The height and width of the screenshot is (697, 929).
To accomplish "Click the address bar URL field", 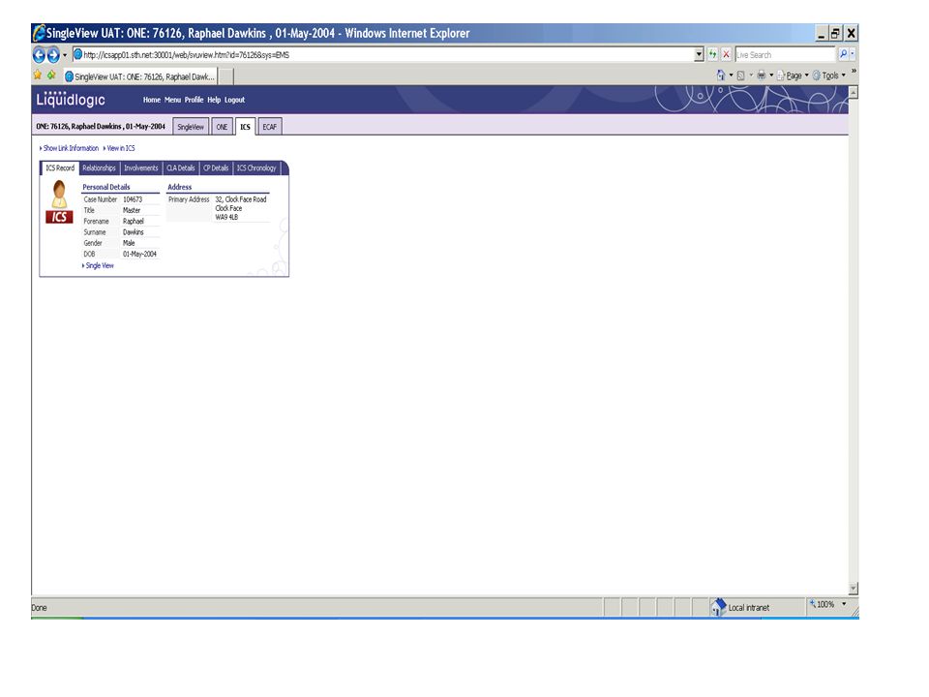I will click(382, 54).
